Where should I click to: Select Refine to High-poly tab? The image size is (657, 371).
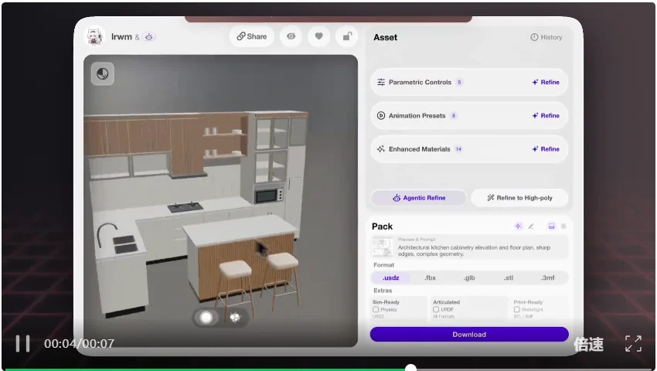(x=519, y=198)
